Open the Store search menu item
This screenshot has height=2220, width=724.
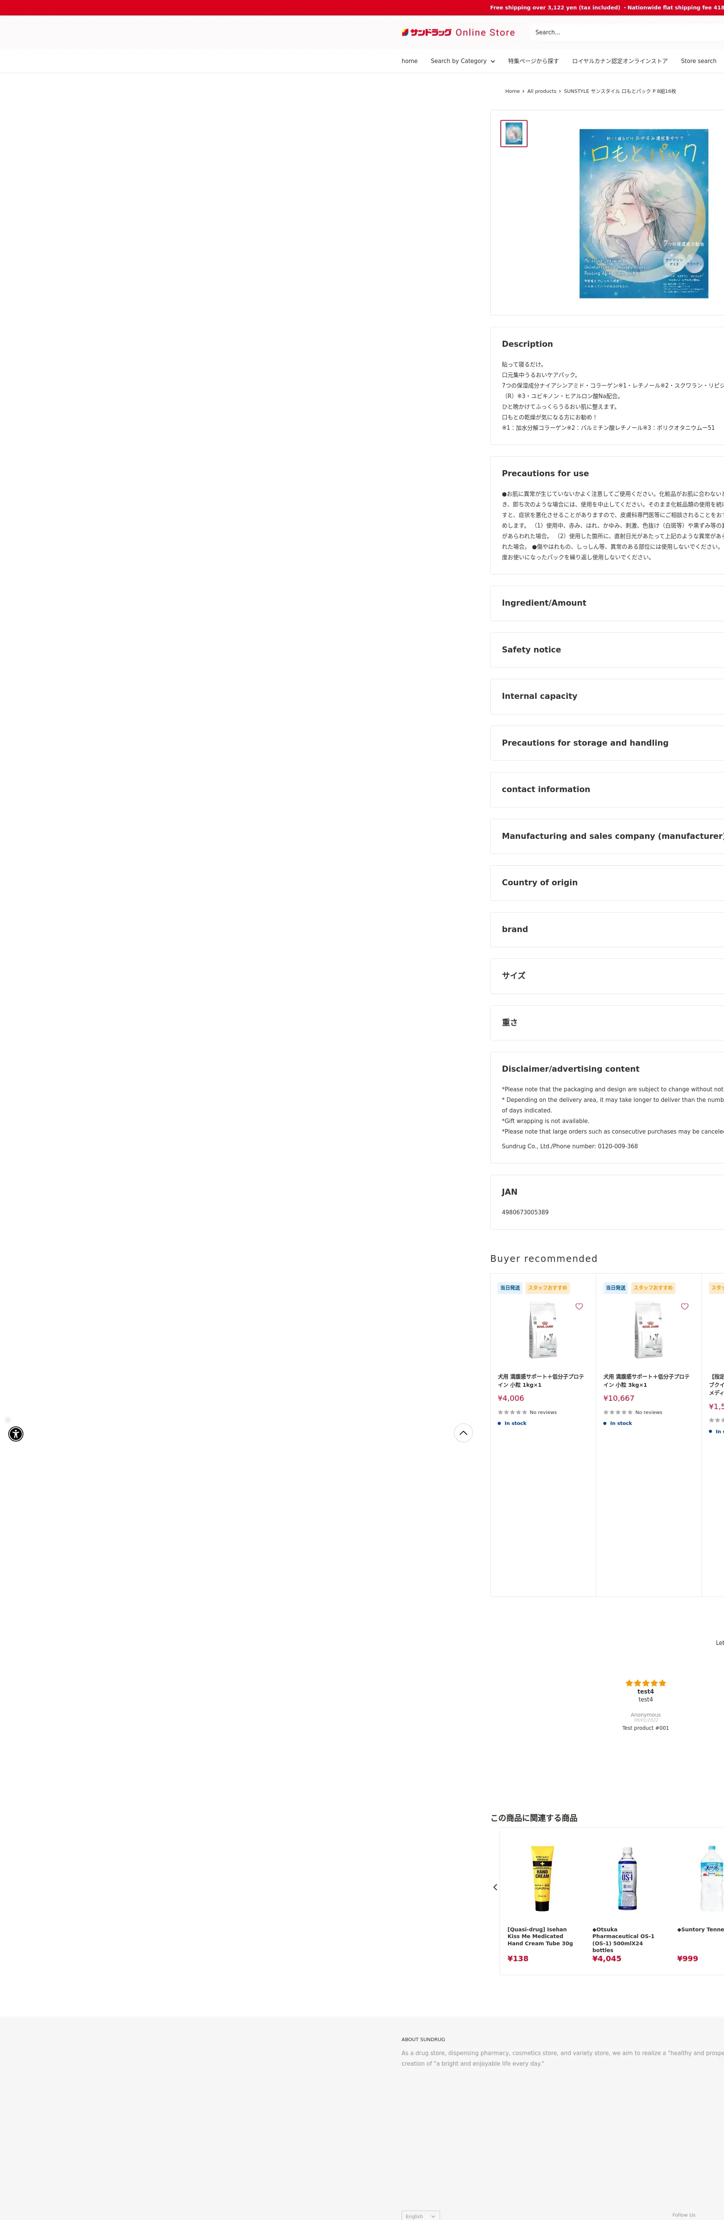coord(698,61)
